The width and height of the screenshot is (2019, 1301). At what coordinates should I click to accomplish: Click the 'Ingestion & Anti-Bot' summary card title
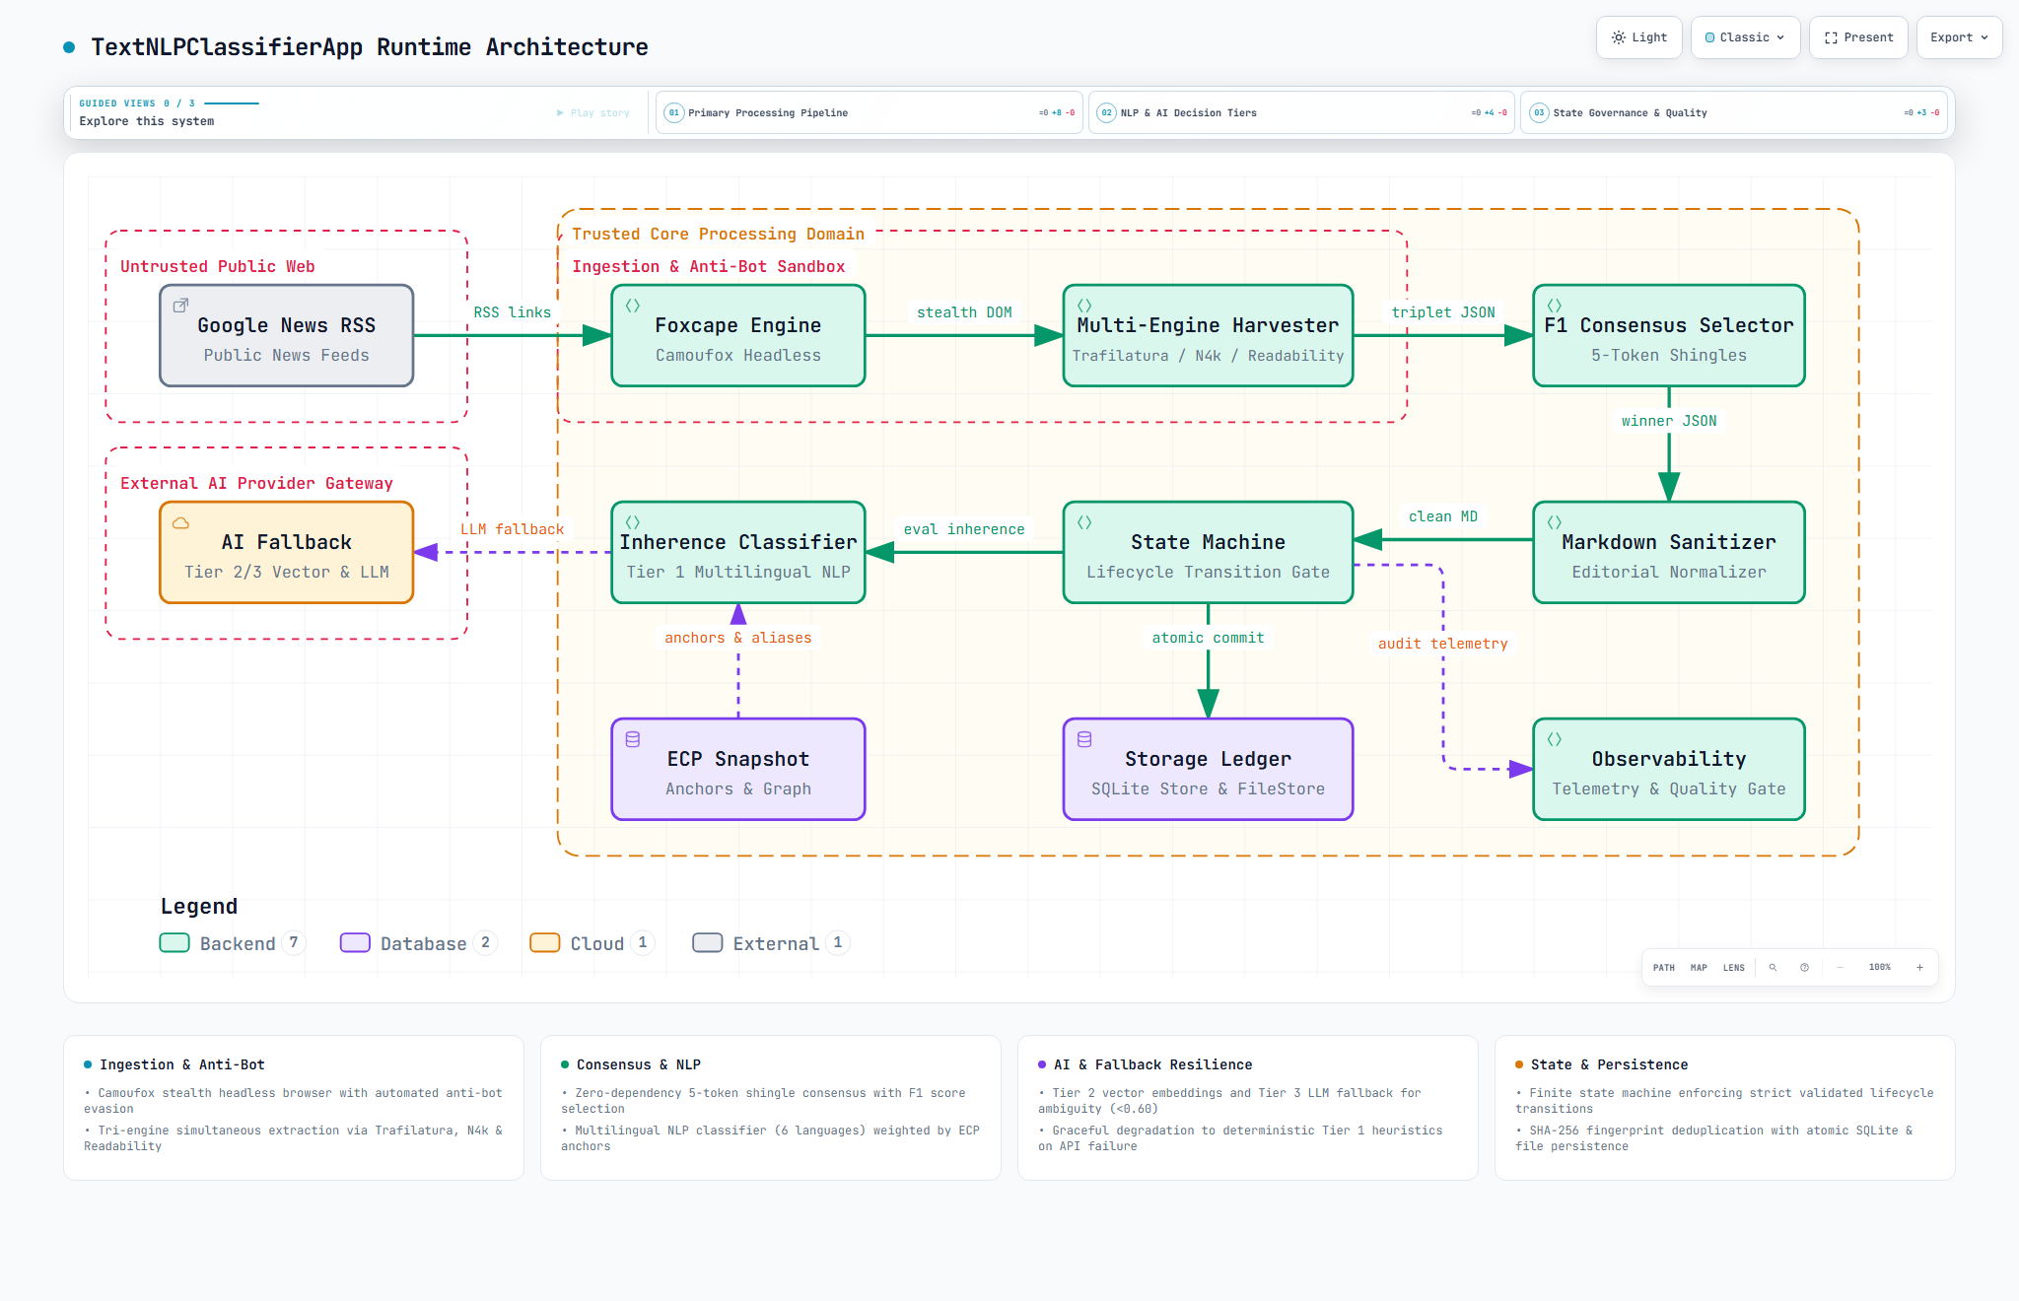click(x=182, y=1064)
